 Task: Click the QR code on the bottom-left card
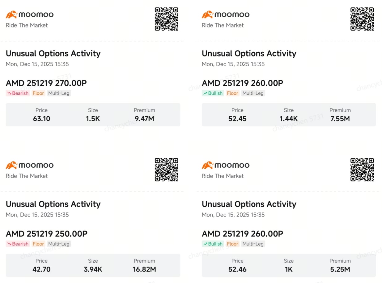coord(167,170)
